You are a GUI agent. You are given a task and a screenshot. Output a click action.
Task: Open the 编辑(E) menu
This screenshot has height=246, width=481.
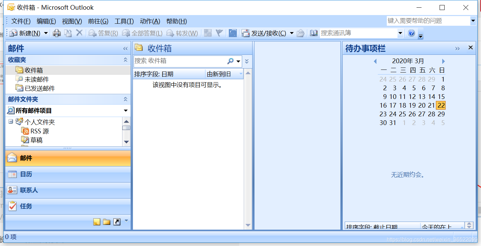(46, 21)
